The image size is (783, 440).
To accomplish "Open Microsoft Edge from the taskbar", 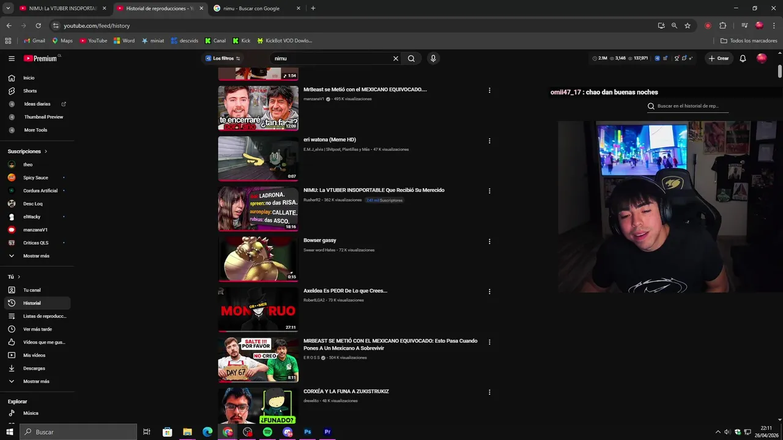I will coord(207,432).
